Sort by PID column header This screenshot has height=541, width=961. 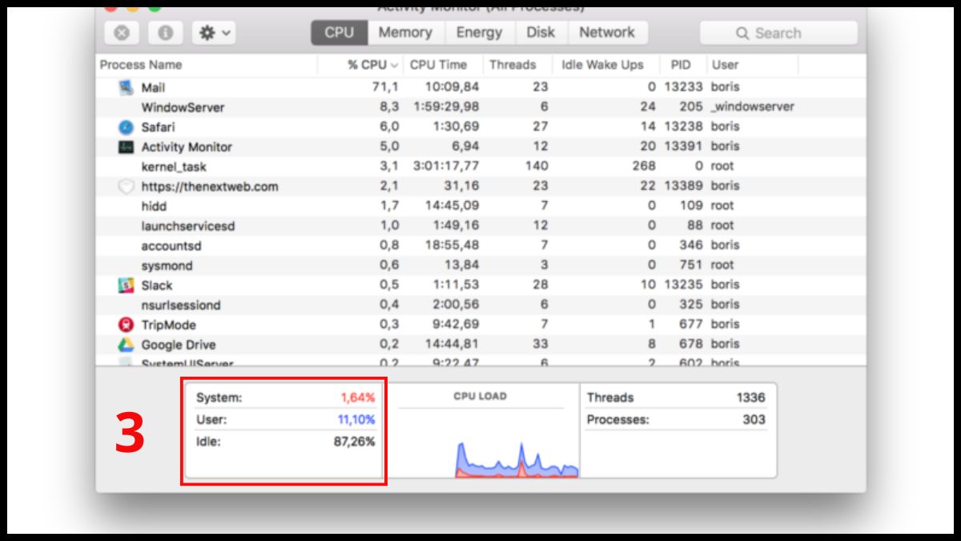click(682, 65)
